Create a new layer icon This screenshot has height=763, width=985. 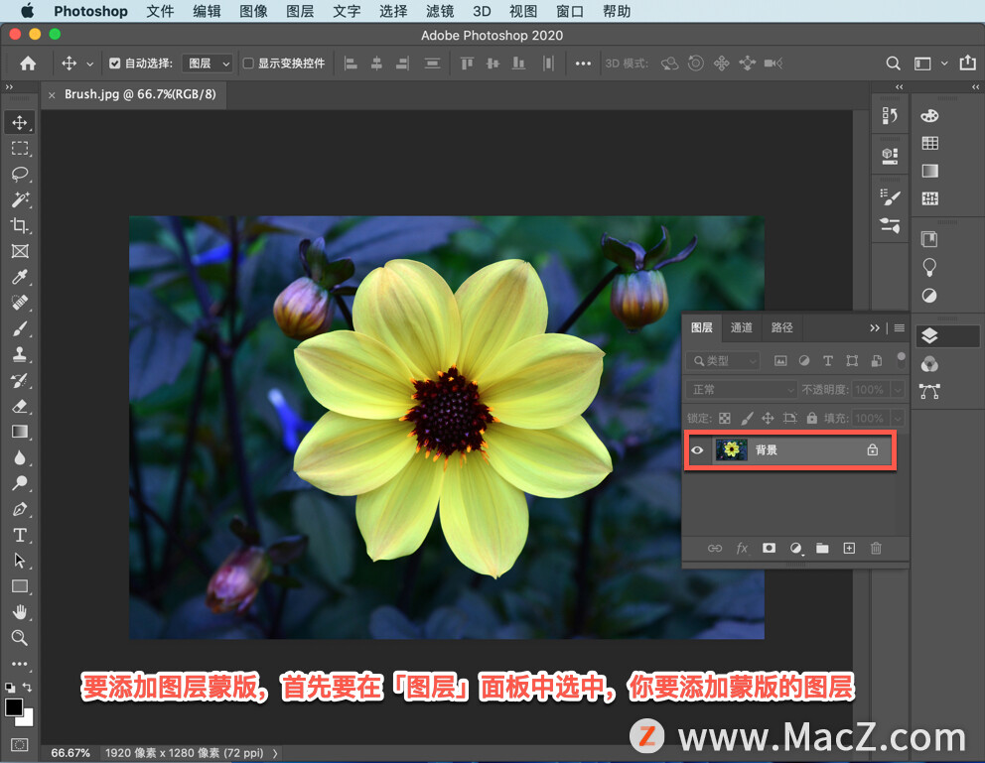(x=849, y=549)
